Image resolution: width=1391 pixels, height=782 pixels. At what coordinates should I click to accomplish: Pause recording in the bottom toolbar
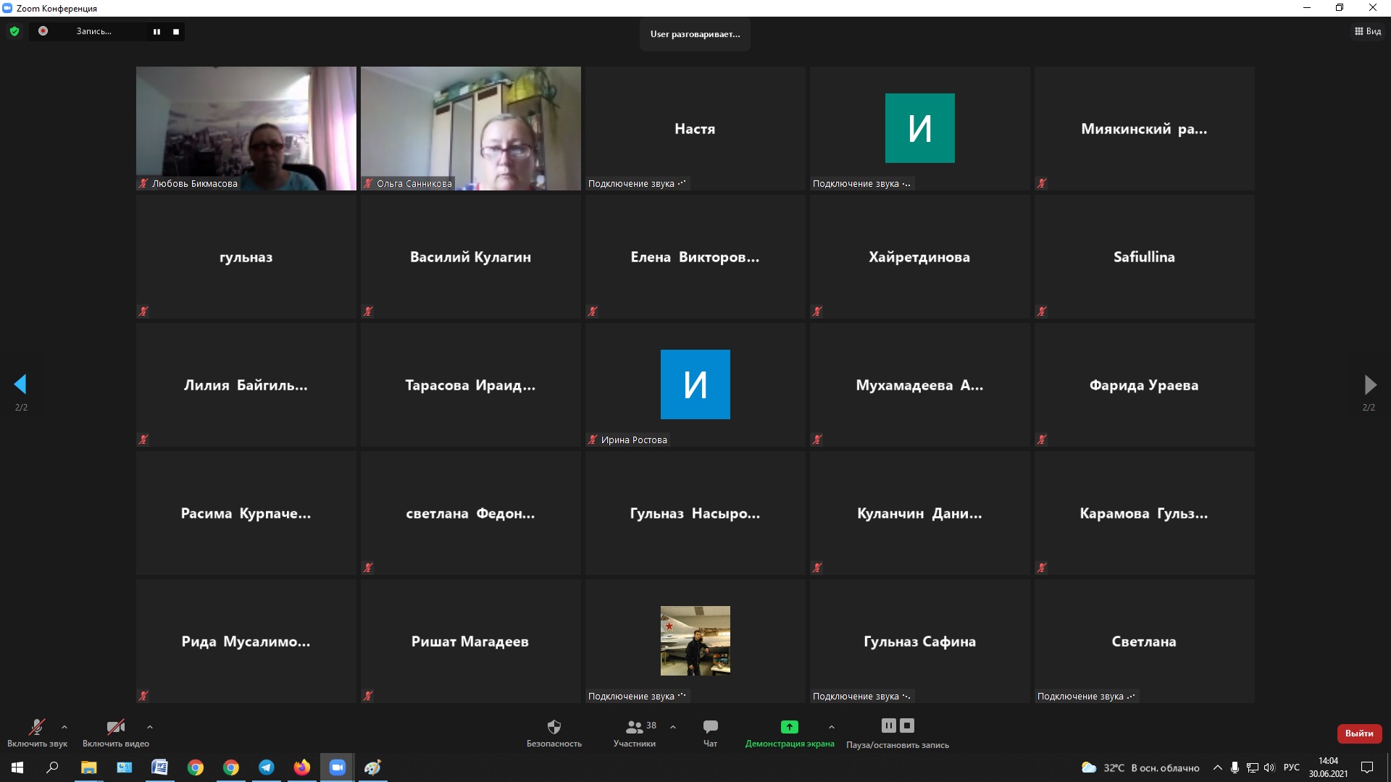(x=888, y=726)
